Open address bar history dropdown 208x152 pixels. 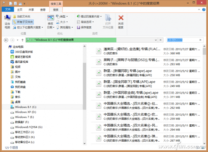[x=156, y=40]
